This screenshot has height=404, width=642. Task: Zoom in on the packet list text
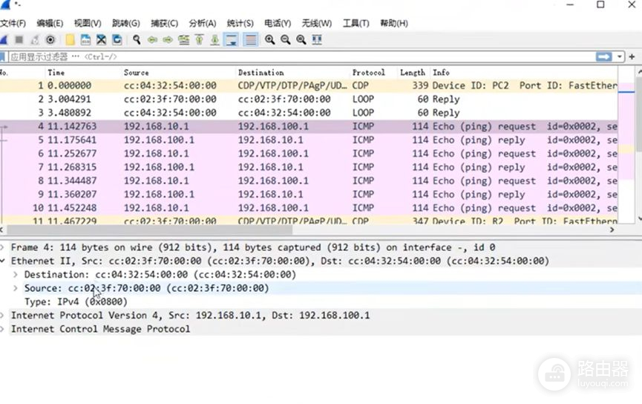[269, 39]
